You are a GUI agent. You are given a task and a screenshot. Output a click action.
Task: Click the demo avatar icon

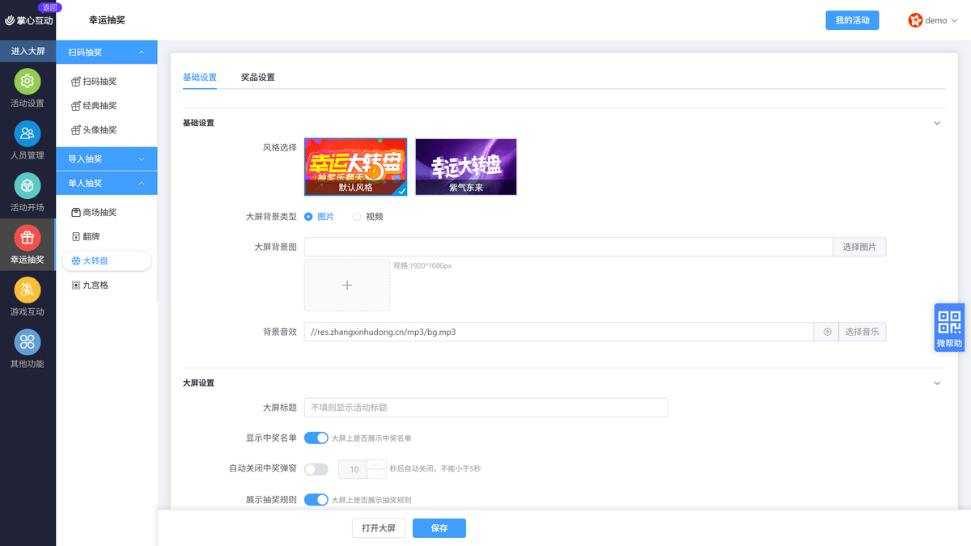click(915, 20)
